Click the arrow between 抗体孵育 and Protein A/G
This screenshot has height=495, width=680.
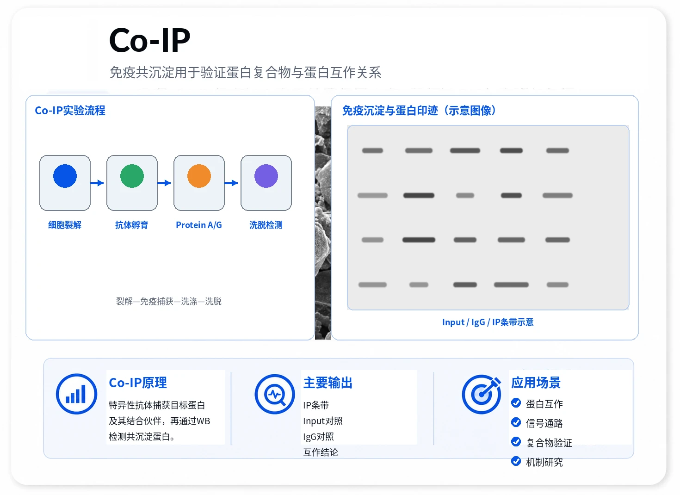pos(164,183)
